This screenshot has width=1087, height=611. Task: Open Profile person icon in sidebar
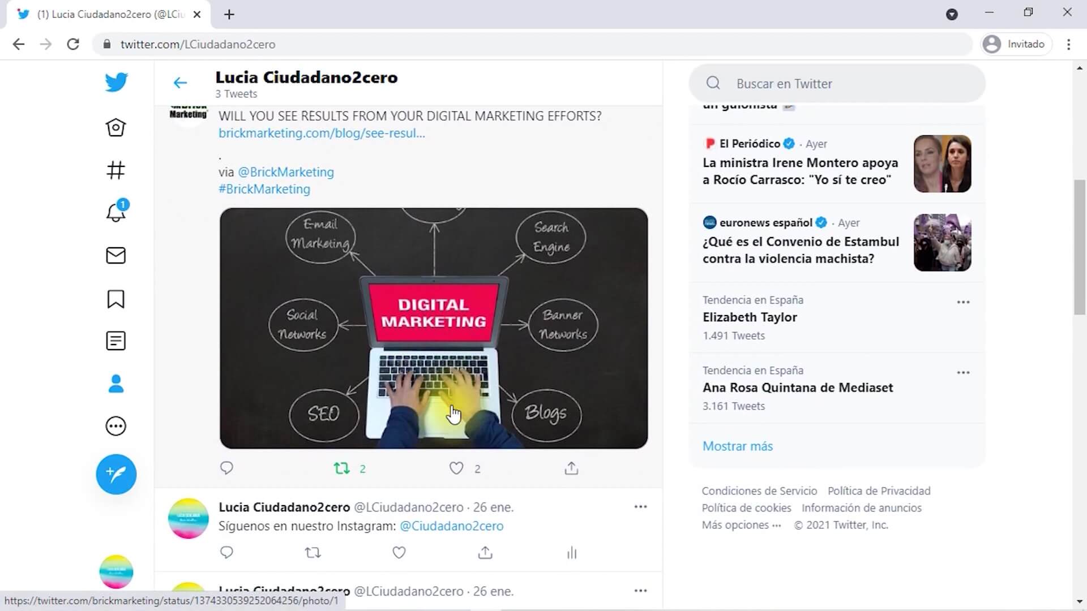point(116,384)
